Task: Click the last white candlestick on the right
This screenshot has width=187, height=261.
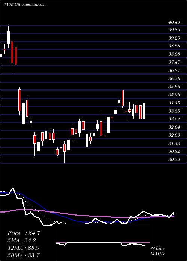Action: 144,111
